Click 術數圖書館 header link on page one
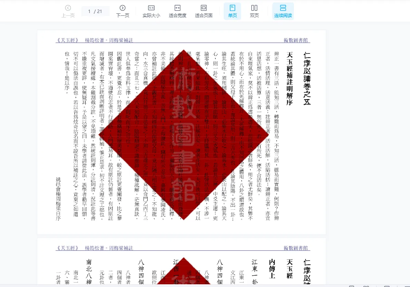 tap(296, 40)
